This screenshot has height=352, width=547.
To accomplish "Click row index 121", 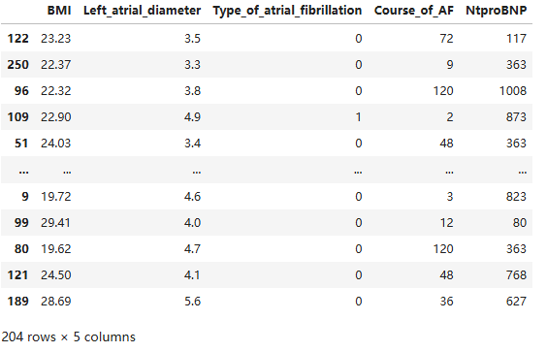I will point(17,274).
